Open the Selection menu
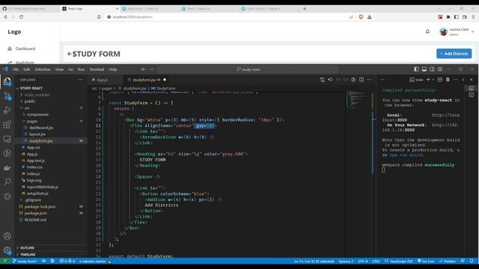Viewport: 479px width, 269px height. pyautogui.click(x=43, y=69)
